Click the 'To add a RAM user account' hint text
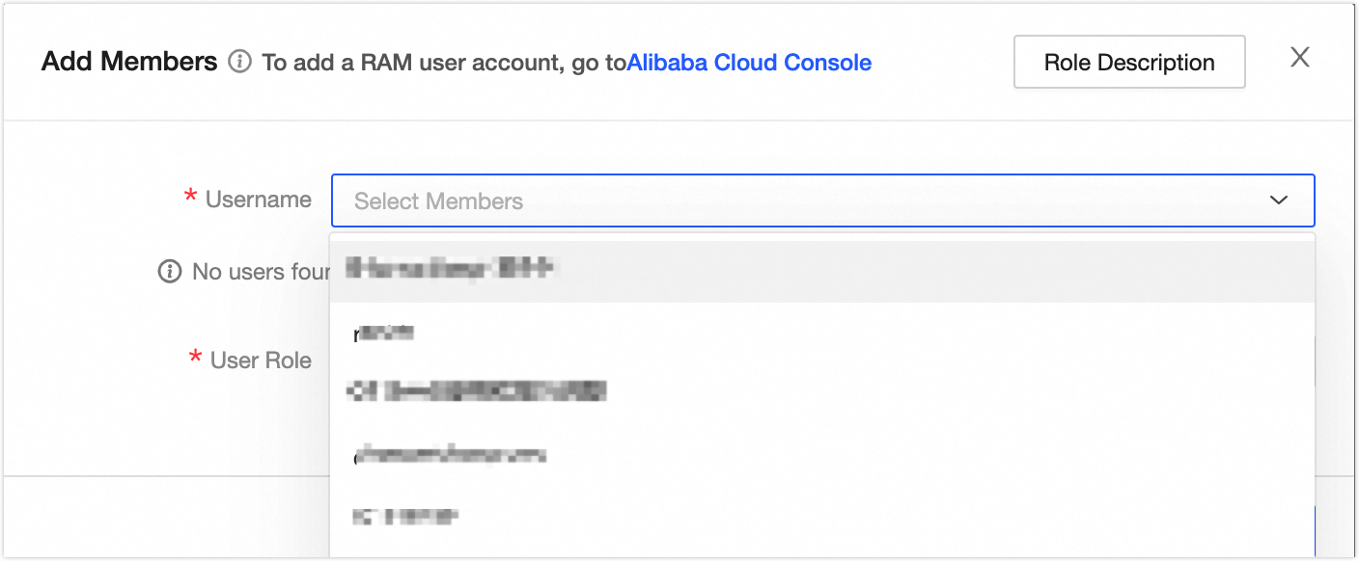Viewport: 1359px width, 561px height. point(444,63)
